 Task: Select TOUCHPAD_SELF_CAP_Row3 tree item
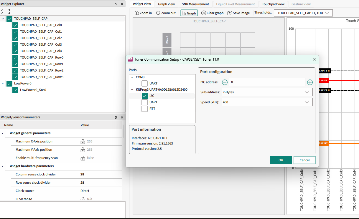point(42,77)
